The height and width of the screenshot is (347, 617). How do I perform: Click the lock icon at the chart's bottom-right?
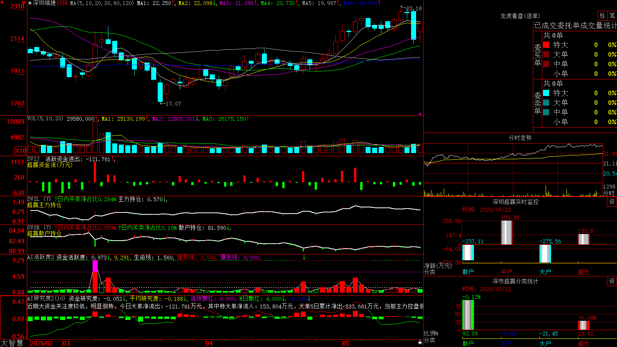pyautogui.click(x=420, y=342)
